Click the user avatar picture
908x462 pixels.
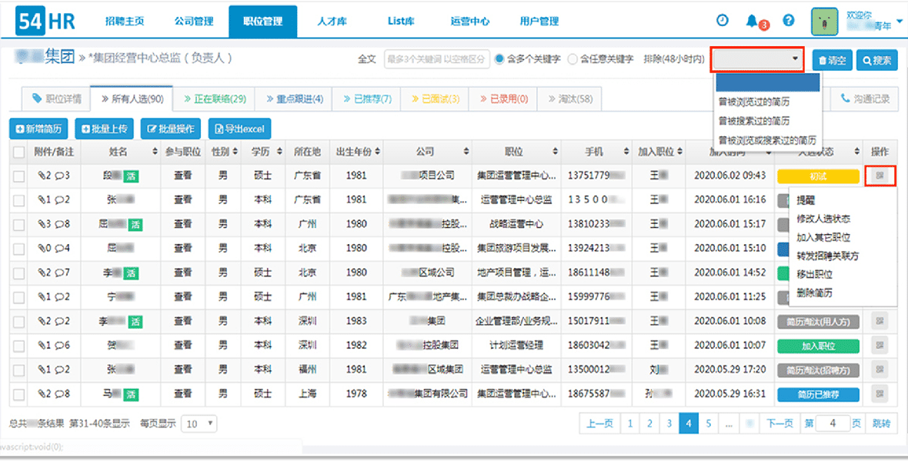pos(825,22)
